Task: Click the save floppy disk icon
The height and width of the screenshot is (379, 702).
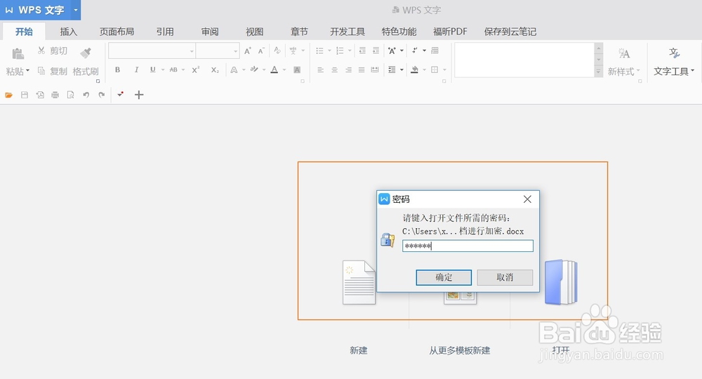Action: [x=25, y=95]
